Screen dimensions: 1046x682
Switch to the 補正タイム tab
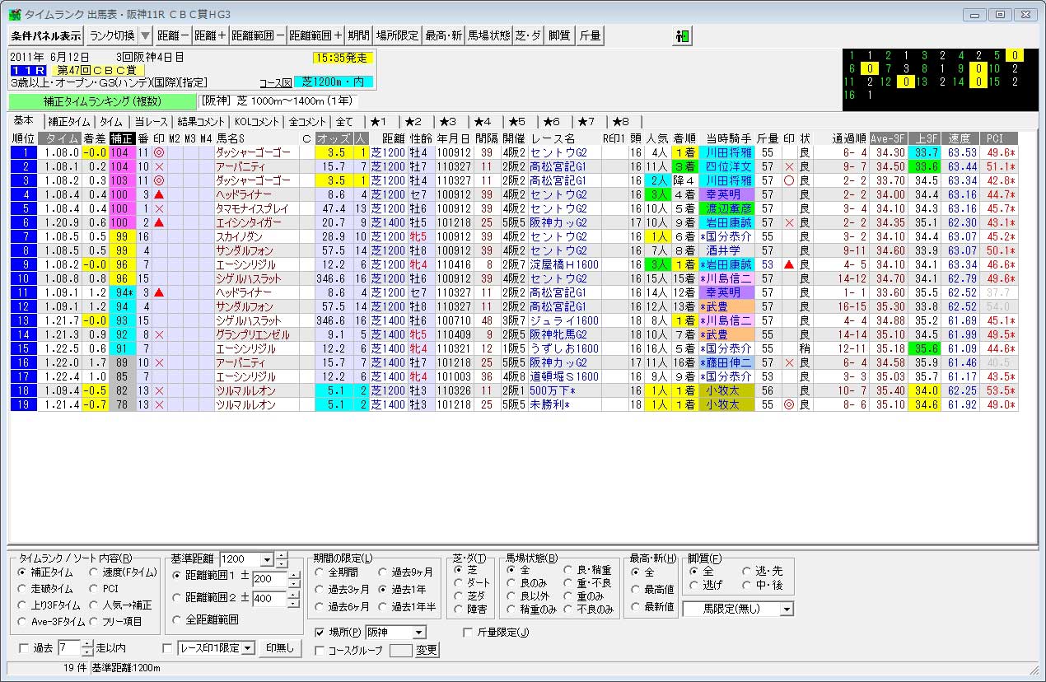69,122
